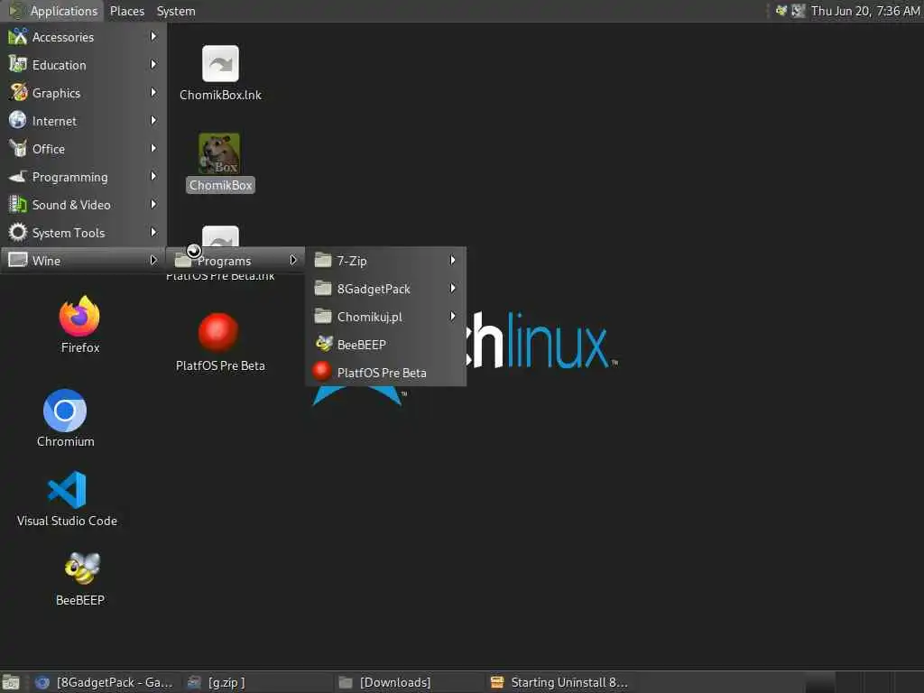Select the ChomikBox.lnk desktop shortcut
This screenshot has height=693, width=924.
[x=220, y=73]
